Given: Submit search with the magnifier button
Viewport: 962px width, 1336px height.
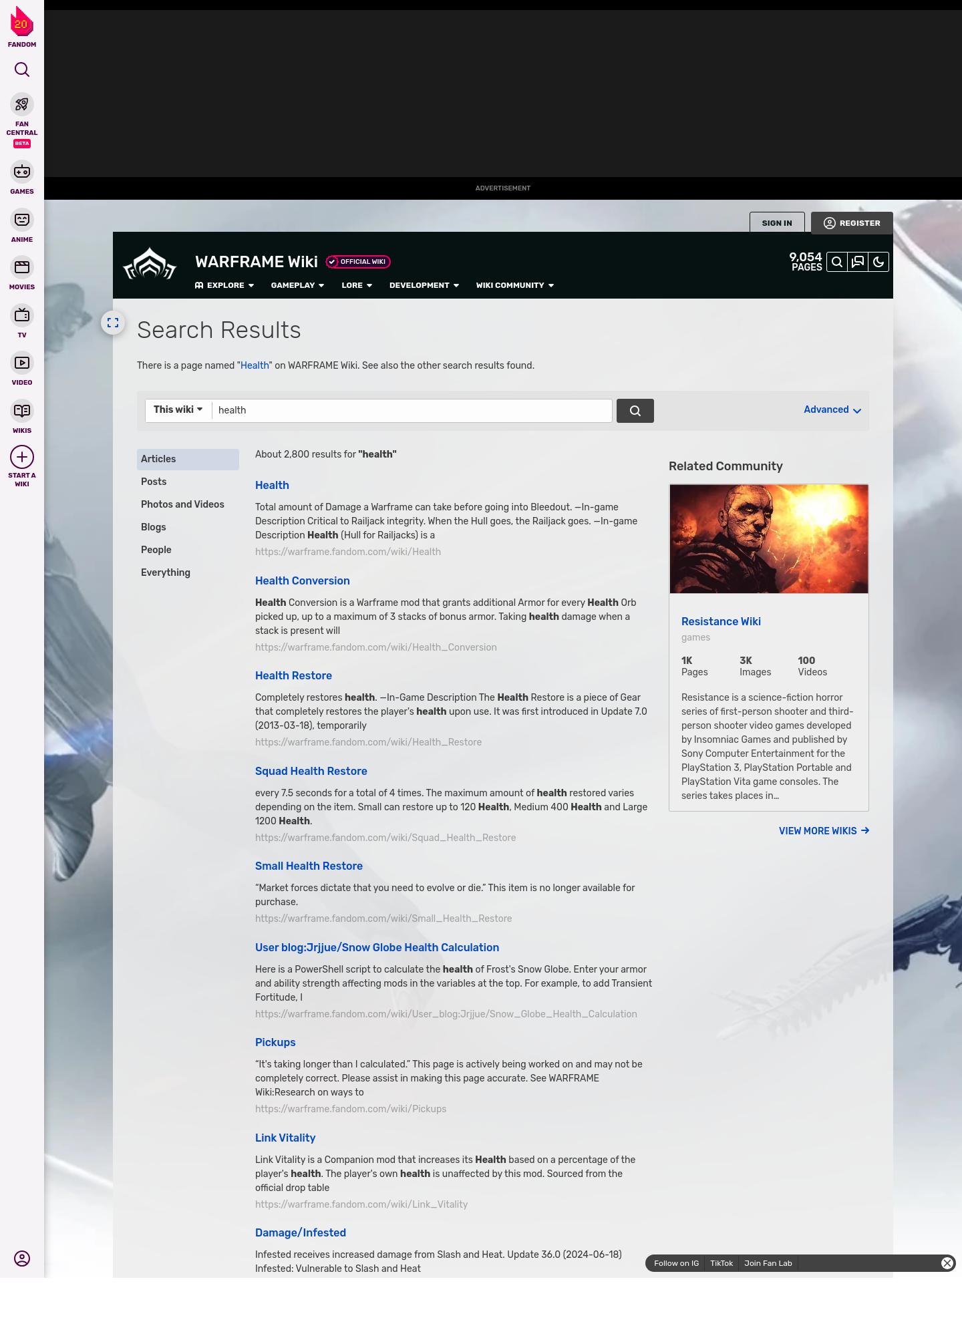Looking at the screenshot, I should tap(635, 411).
